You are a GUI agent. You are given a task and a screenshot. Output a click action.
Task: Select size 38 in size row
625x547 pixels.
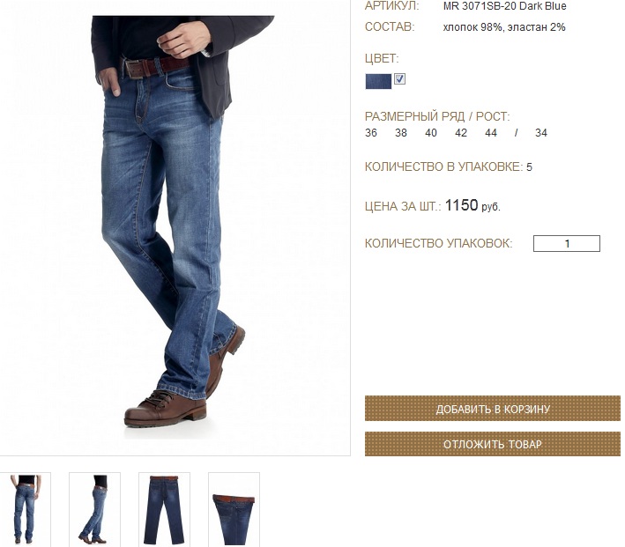401,133
